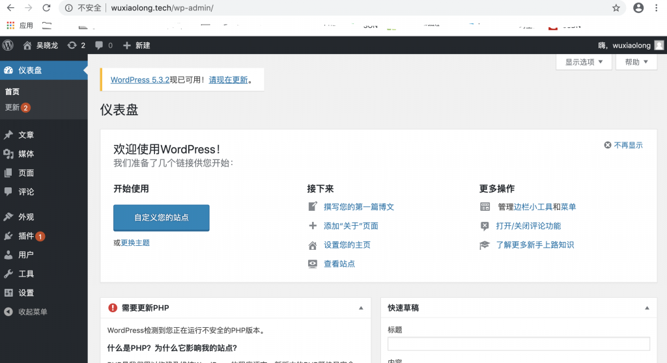Collapse the 快速草稿 panel

pyautogui.click(x=647, y=308)
